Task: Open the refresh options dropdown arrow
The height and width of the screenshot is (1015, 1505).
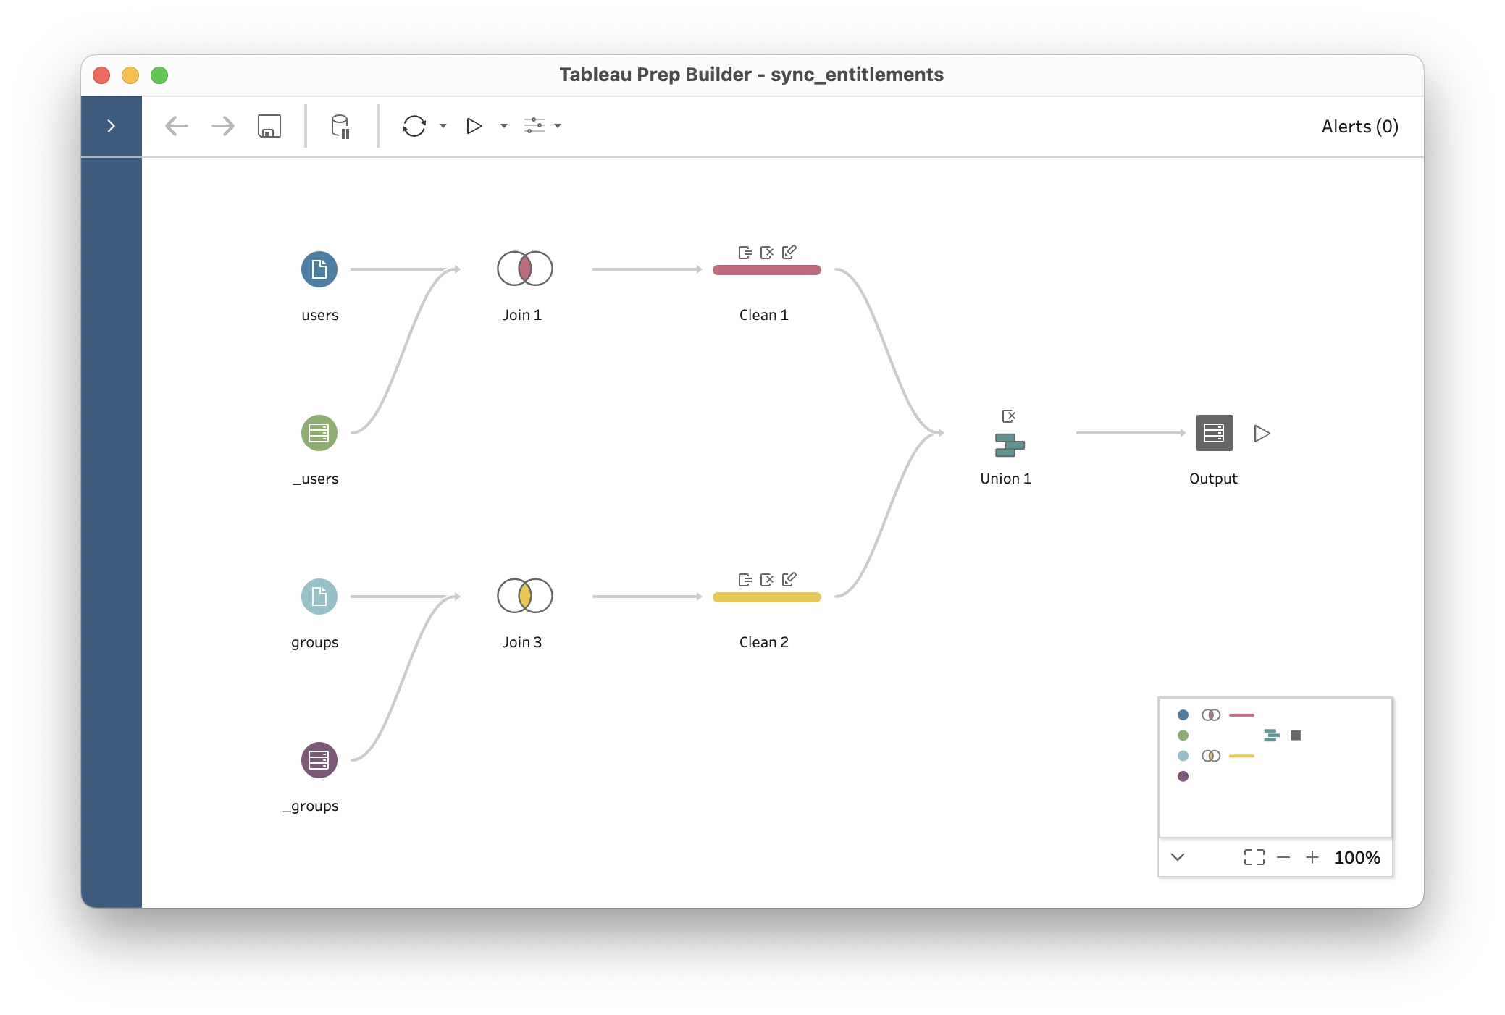Action: [443, 126]
